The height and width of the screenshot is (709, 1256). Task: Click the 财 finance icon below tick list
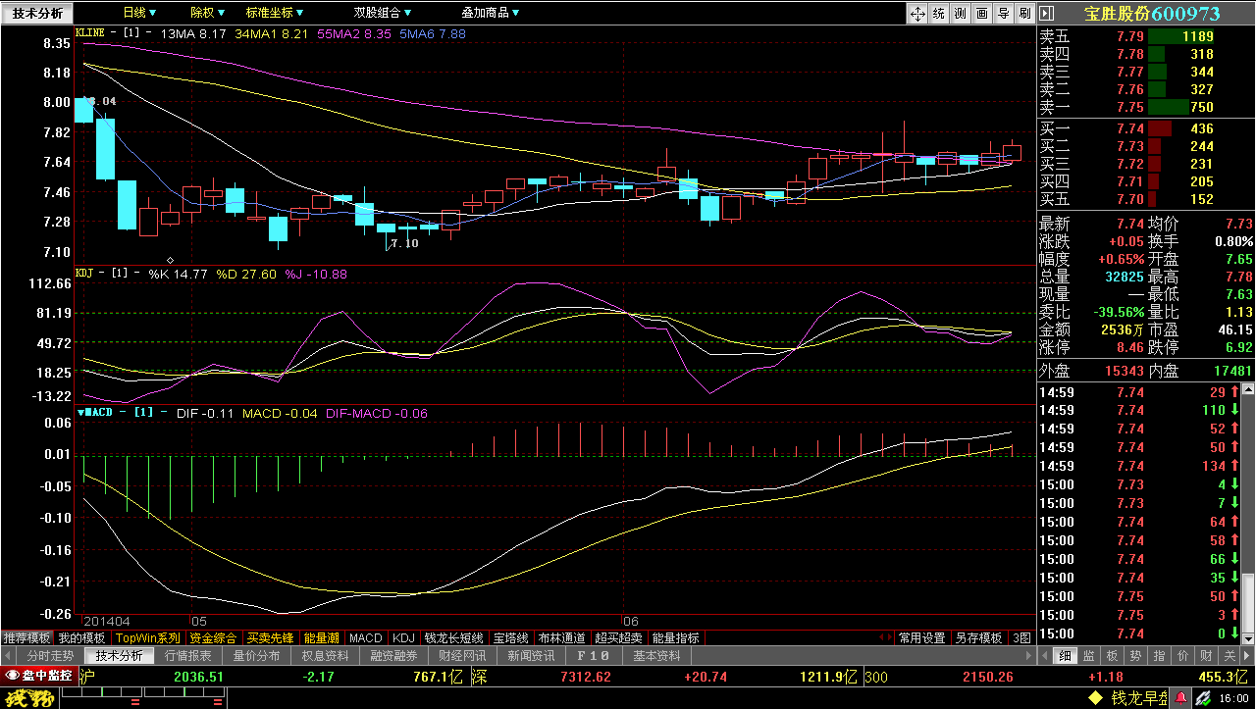[x=1204, y=655]
